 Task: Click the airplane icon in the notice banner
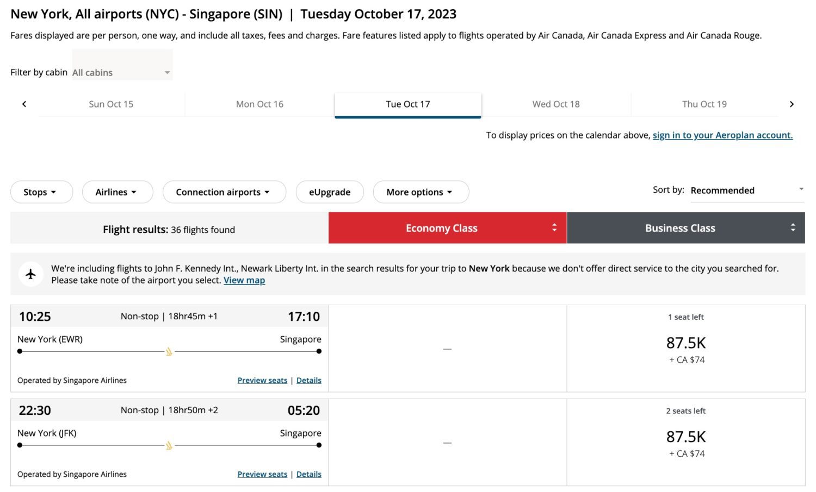(30, 274)
